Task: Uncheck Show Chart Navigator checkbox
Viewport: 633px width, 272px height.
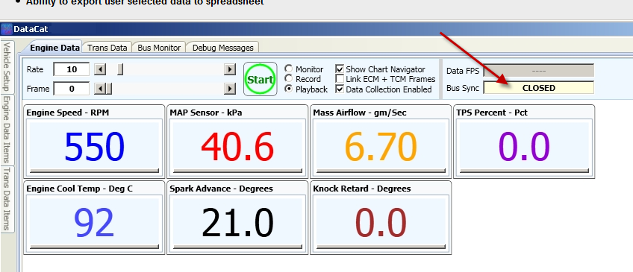Action: coord(340,69)
